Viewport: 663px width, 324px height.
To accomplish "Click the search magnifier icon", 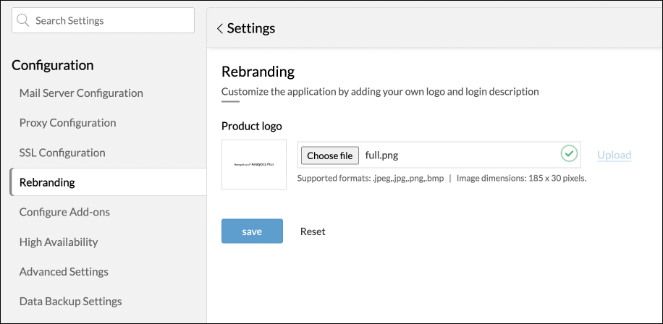I will coord(24,21).
